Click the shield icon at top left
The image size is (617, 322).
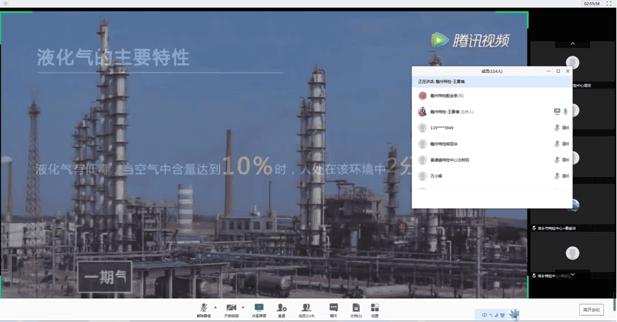point(5,3)
